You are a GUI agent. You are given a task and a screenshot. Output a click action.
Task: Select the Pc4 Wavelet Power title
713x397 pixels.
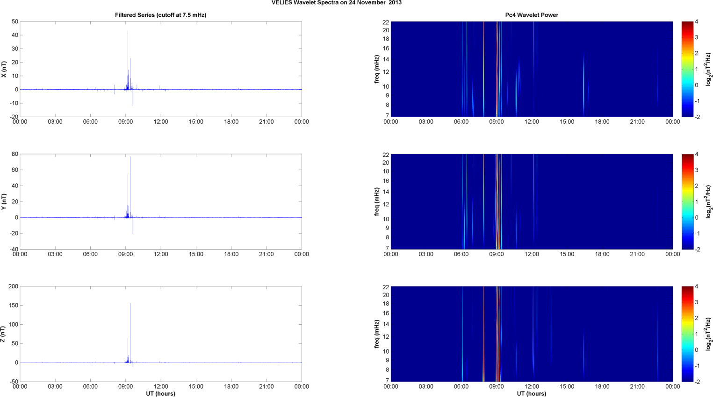pyautogui.click(x=532, y=15)
